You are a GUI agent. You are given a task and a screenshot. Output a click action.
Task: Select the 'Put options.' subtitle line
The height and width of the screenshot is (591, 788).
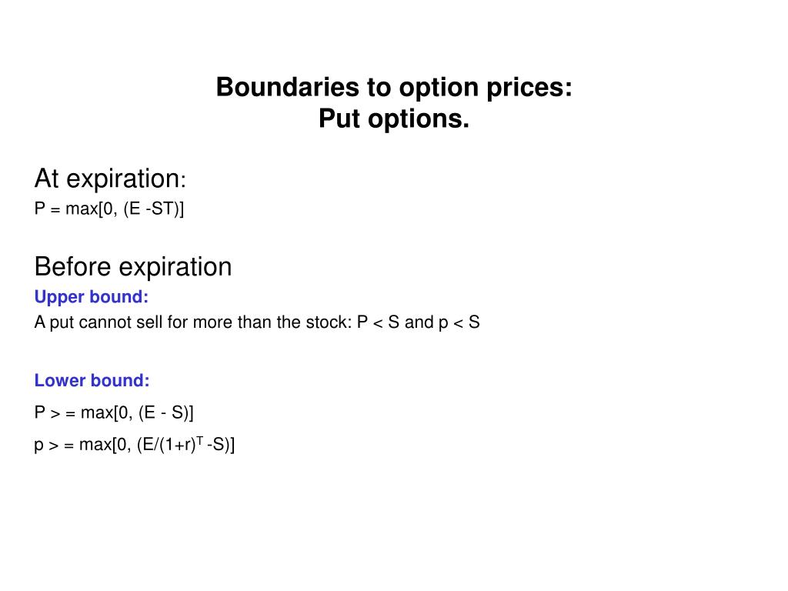coord(394,119)
